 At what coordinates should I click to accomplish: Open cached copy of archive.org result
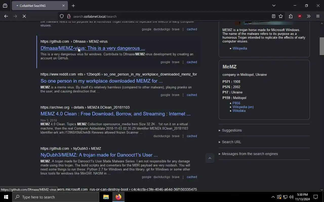[x=192, y=136]
